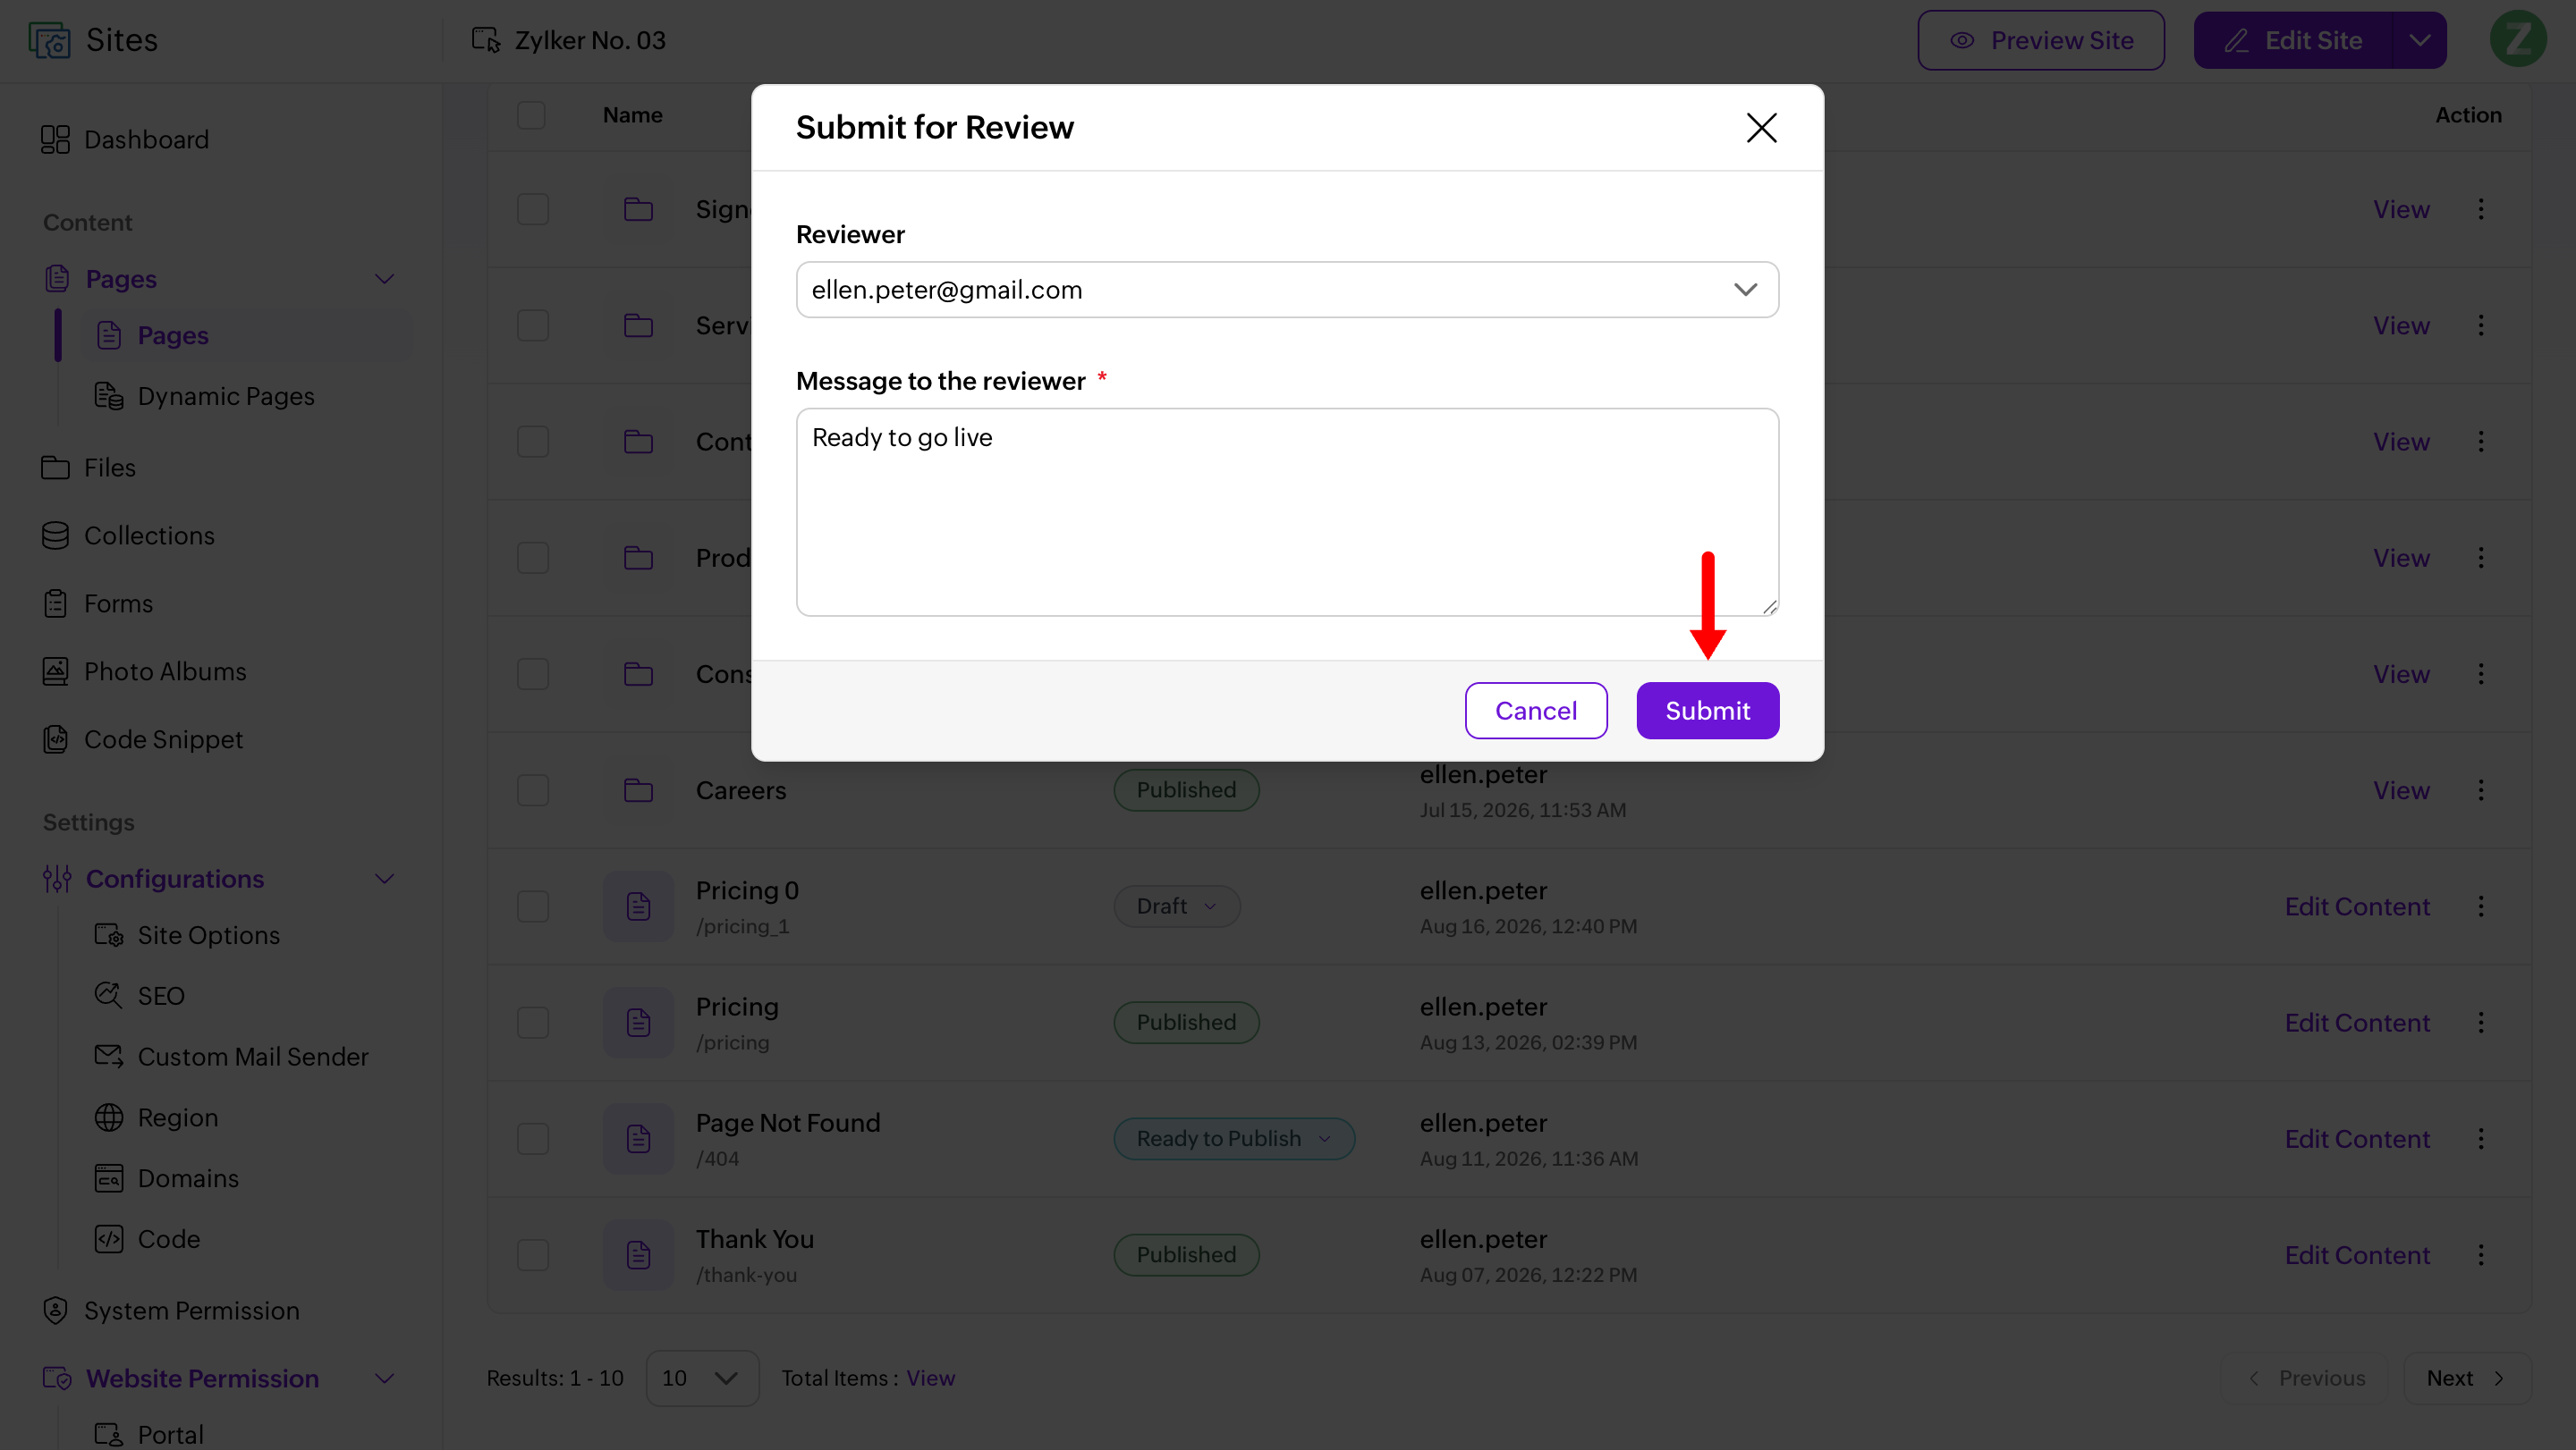Expand the Edit Site dropdown arrow
The width and height of the screenshot is (2576, 1450).
2420,40
